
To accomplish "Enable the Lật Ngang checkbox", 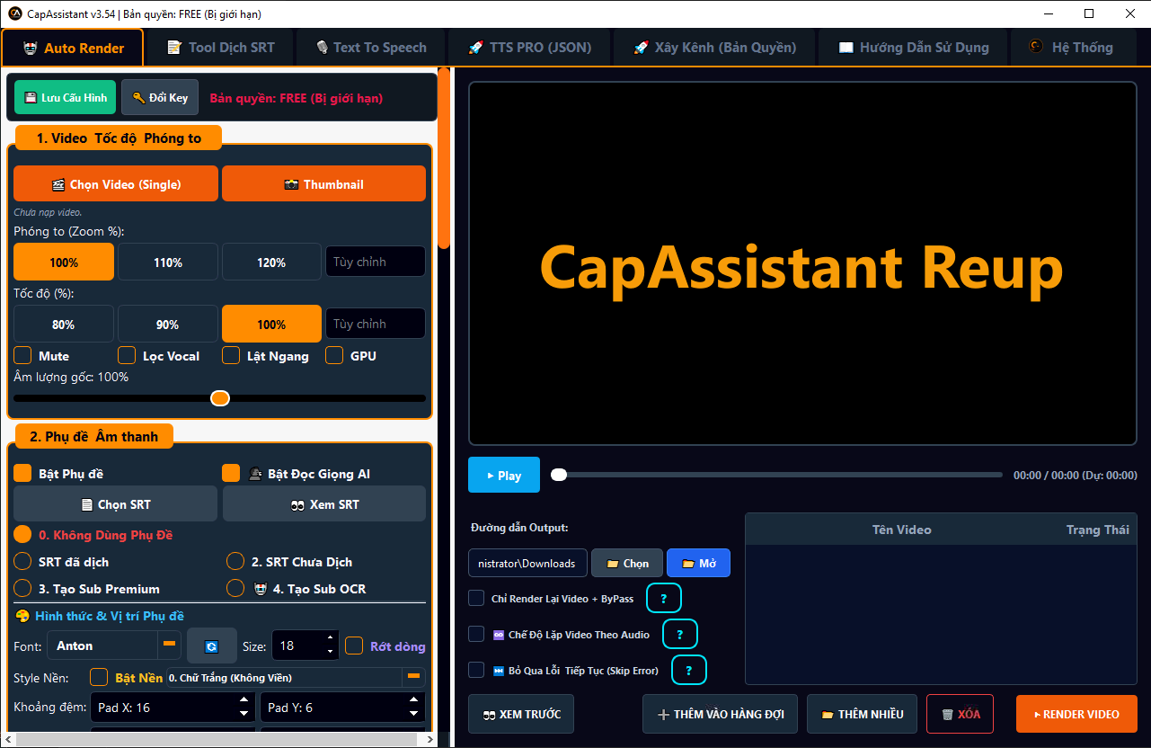I will (231, 355).
